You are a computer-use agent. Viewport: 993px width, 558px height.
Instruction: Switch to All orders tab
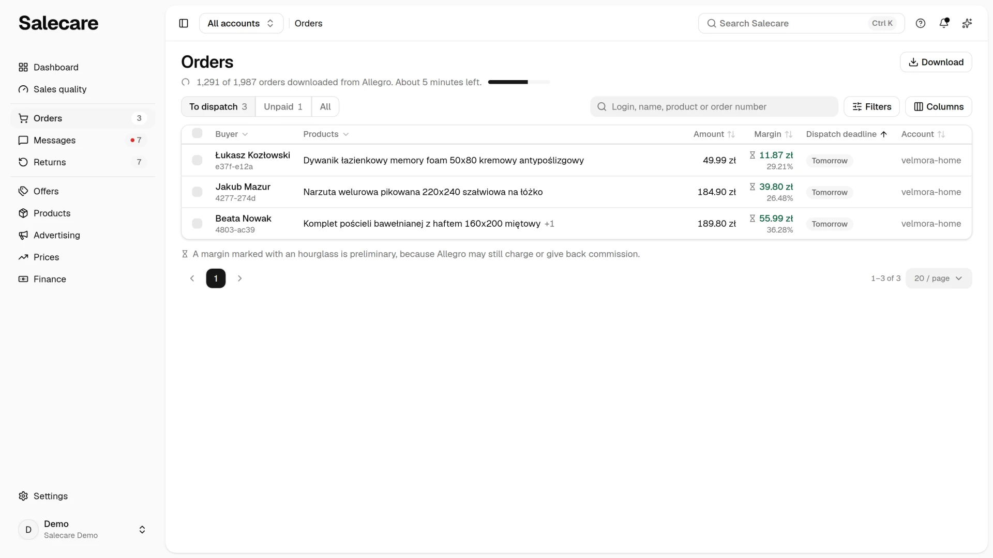[325, 107]
